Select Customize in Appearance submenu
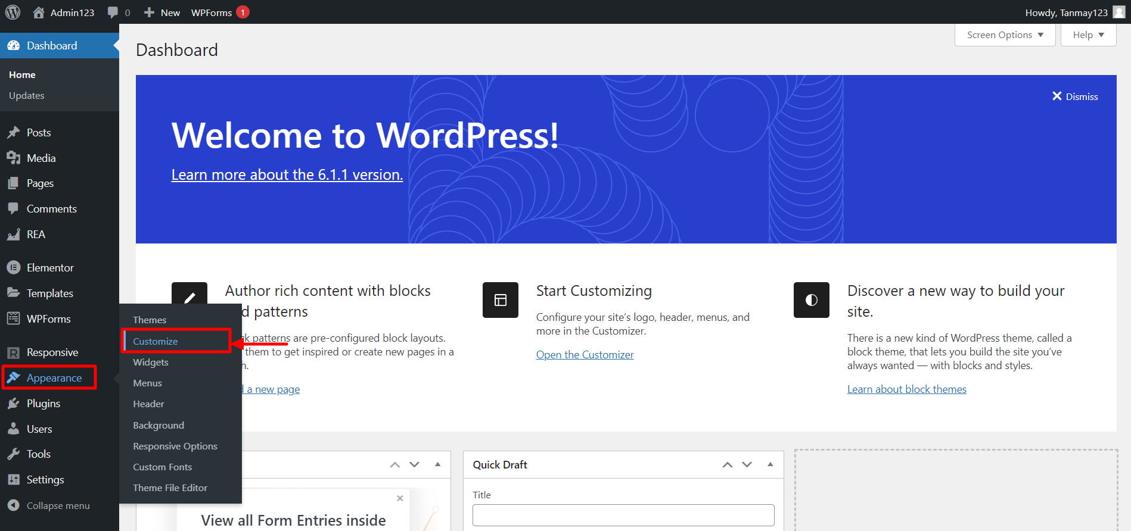This screenshot has width=1131, height=531. click(156, 341)
